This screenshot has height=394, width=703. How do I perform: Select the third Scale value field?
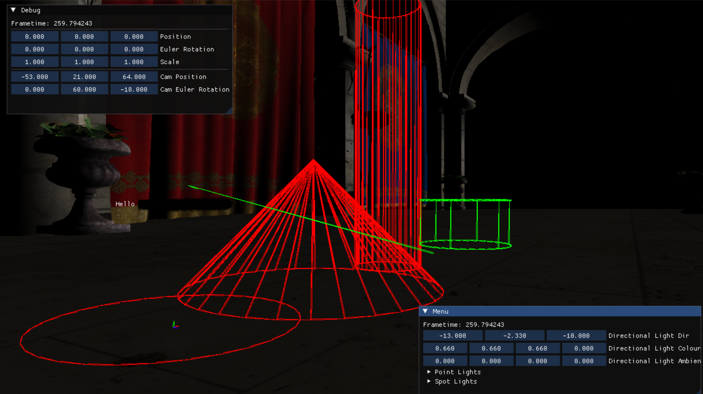tap(134, 62)
